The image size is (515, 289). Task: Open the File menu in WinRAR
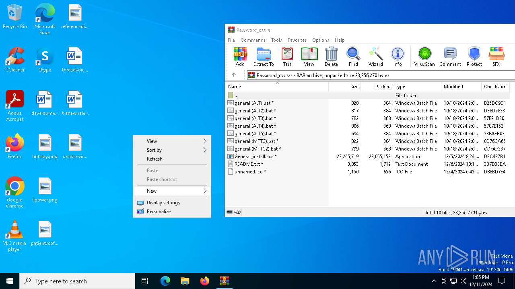point(231,40)
